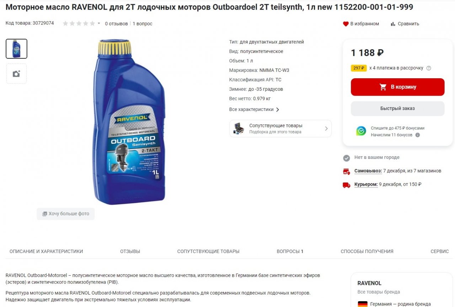Image resolution: width=455 pixels, height=307 pixels.
Task: Switch to the ОТЗЫВЫ tab
Action: (x=130, y=251)
